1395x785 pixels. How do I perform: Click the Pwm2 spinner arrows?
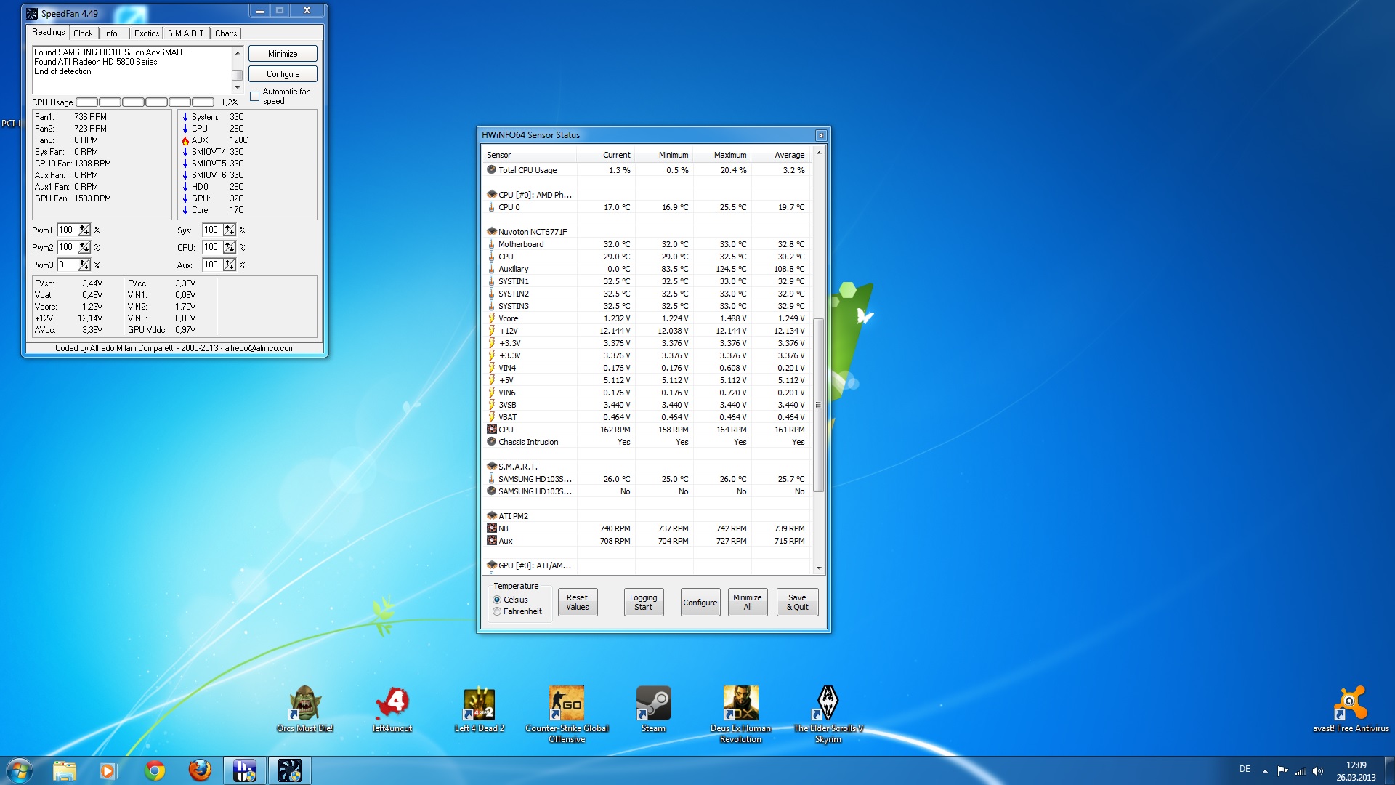tap(84, 247)
